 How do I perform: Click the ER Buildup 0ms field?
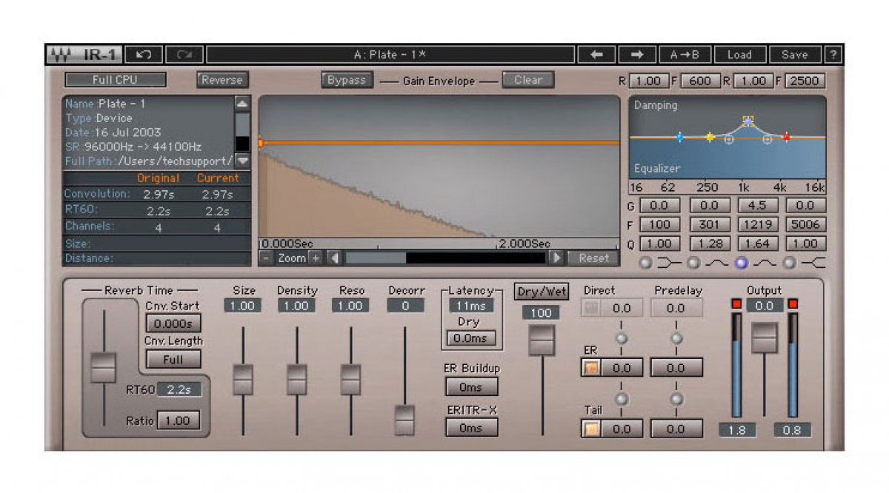pos(471,387)
